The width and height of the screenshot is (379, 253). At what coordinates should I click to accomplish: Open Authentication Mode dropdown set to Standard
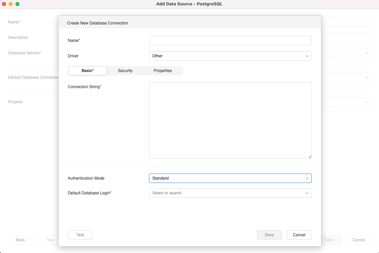(230, 178)
